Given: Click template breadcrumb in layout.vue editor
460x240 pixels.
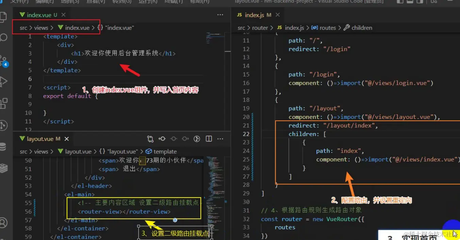Looking at the screenshot, I should click(161, 152).
